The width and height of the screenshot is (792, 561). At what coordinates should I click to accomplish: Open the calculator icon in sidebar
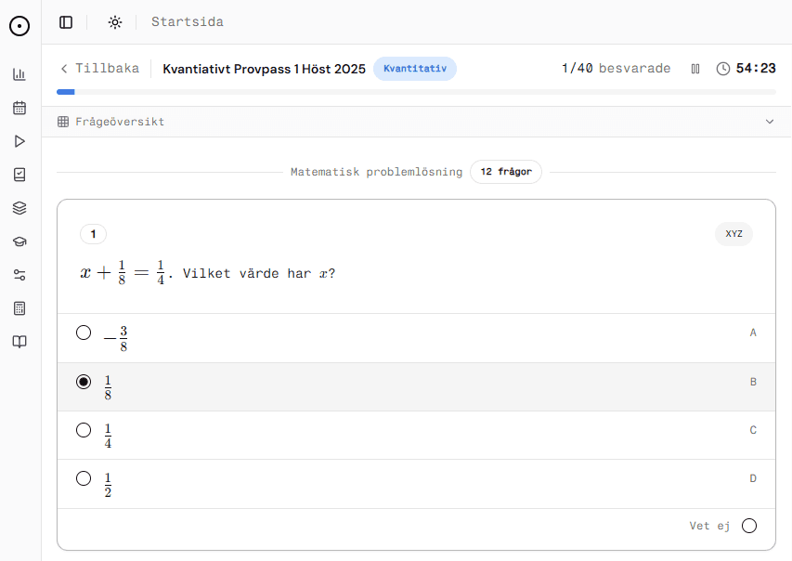click(19, 308)
